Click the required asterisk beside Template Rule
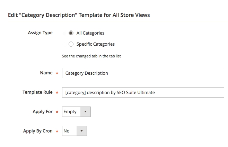Viewport: 228px width, 147px height. click(57, 93)
